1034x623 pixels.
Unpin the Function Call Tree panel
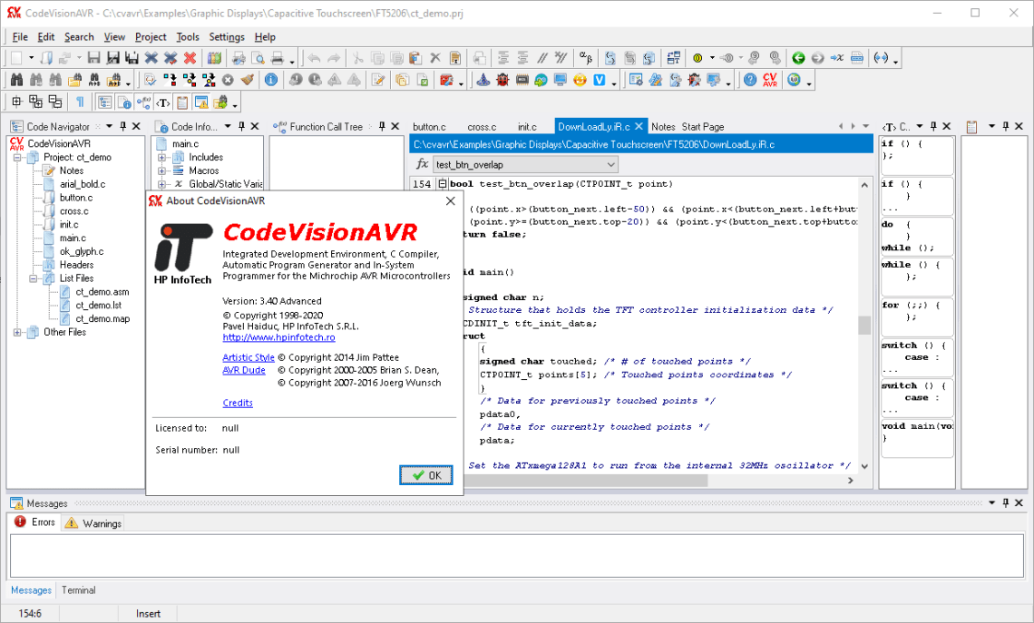383,126
